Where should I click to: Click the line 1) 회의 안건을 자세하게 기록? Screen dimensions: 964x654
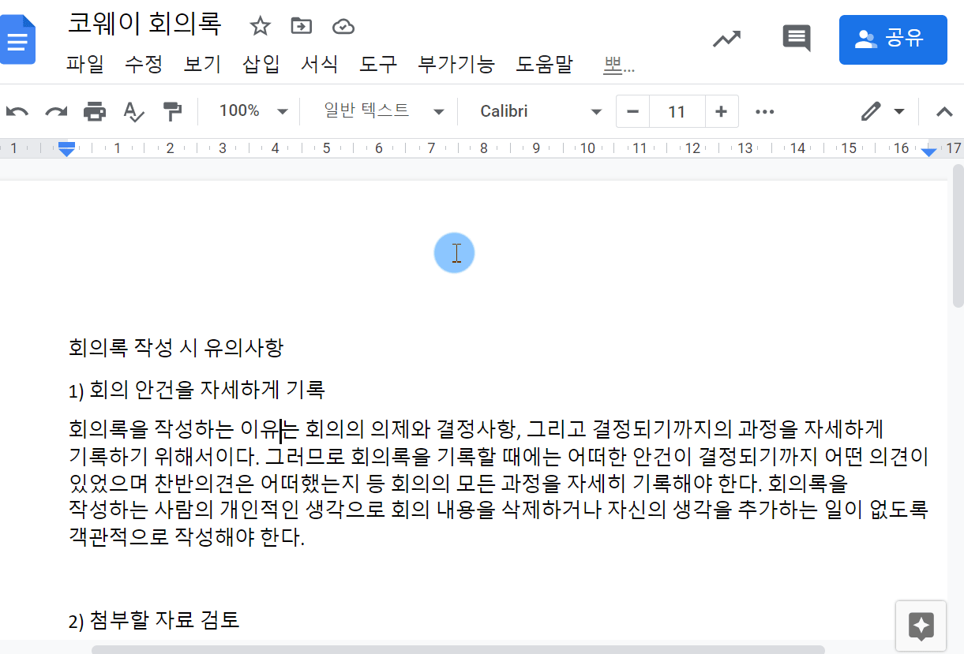tap(197, 390)
